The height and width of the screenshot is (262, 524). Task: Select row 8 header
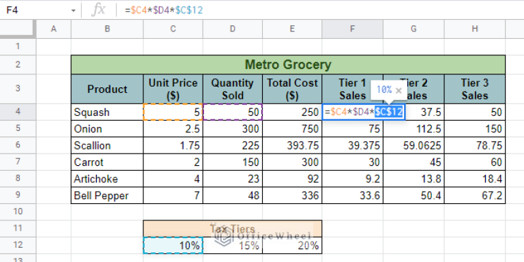[x=18, y=179]
